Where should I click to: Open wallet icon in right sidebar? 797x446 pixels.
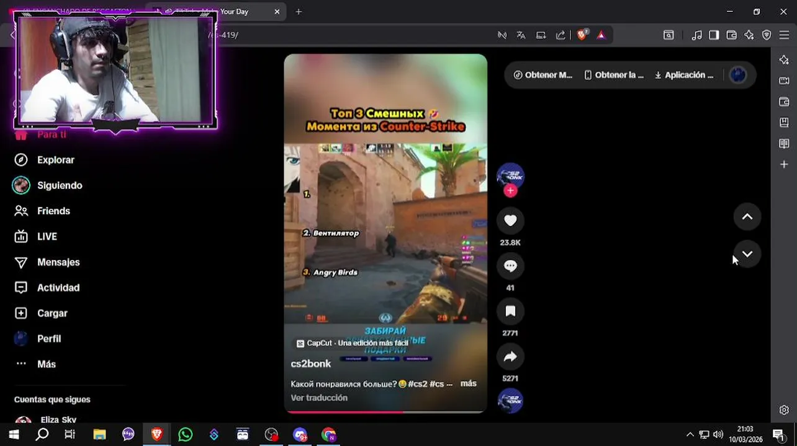pos(784,102)
